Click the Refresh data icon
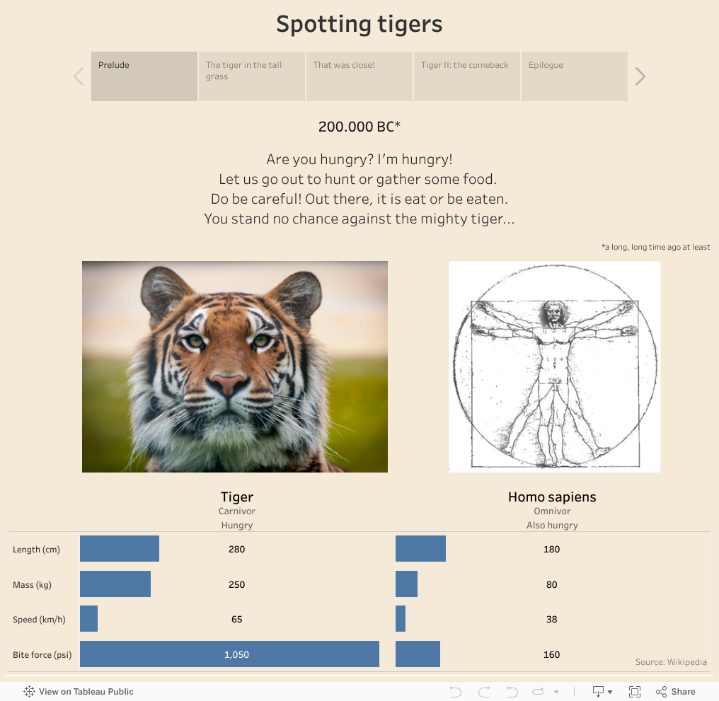 tap(538, 691)
